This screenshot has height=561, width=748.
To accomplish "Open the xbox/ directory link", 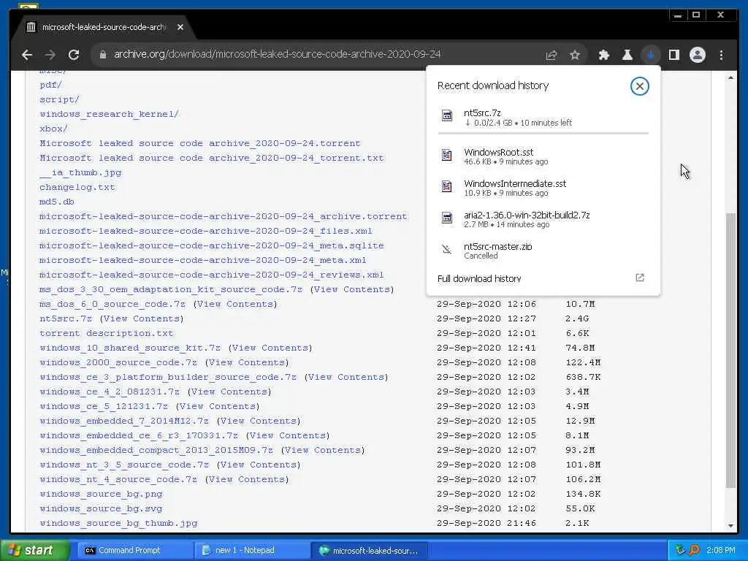I will [x=53, y=129].
